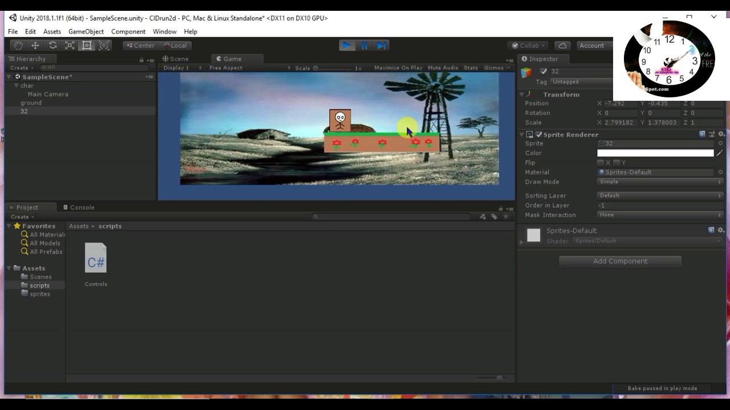Disable the Sprite Renderer component checkbox

pos(539,134)
